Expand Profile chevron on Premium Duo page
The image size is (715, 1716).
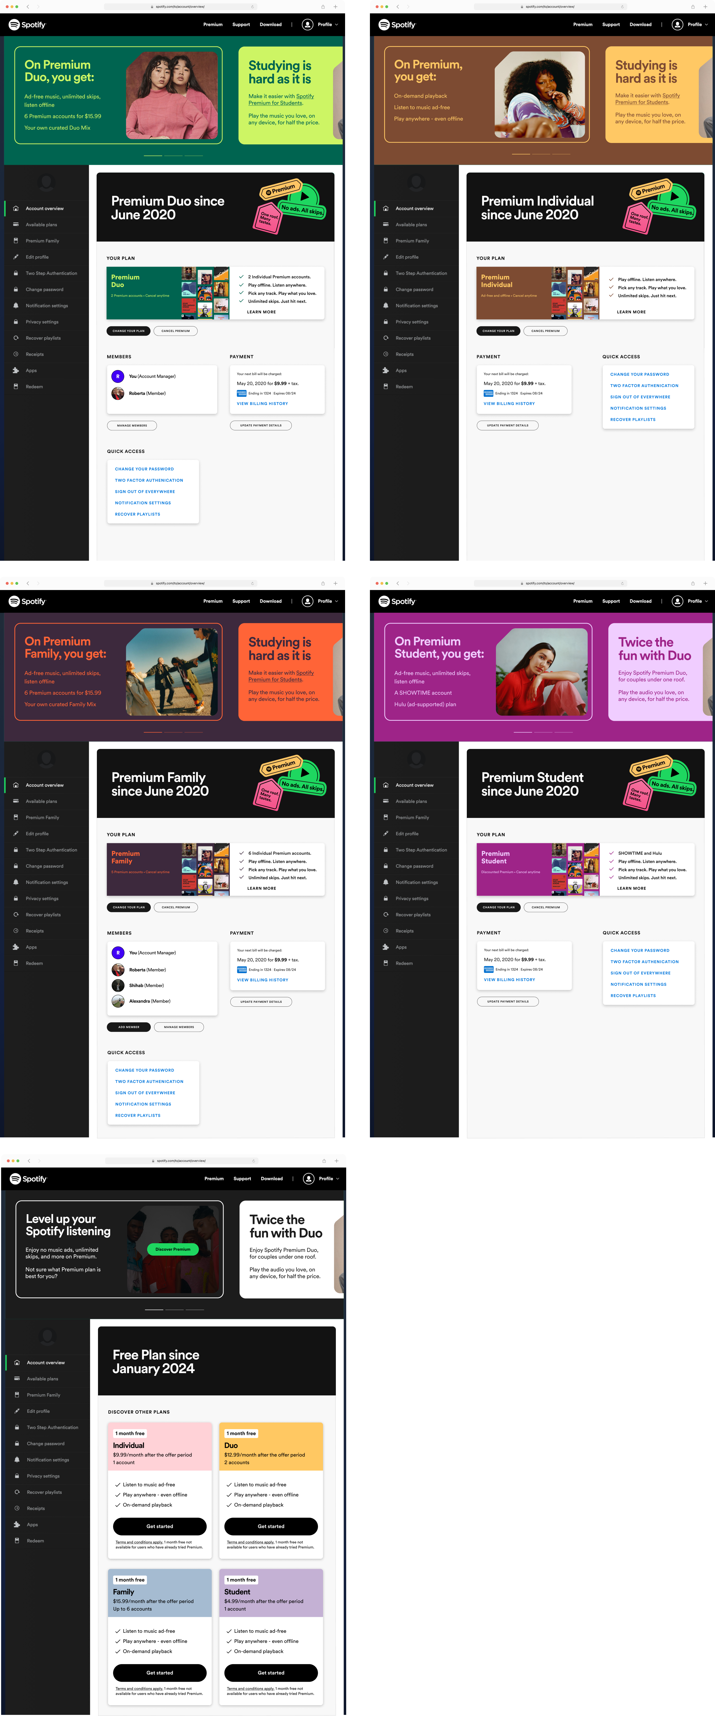pyautogui.click(x=337, y=25)
